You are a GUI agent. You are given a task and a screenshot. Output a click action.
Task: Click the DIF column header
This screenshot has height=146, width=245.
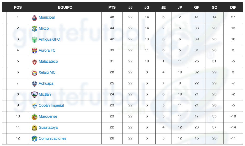[233, 7]
